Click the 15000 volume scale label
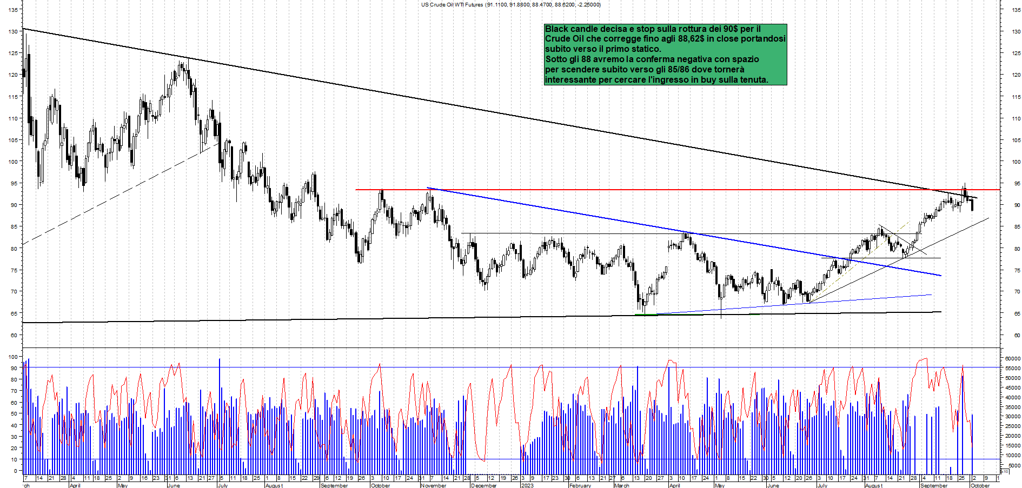1022x488 pixels. (1013, 446)
